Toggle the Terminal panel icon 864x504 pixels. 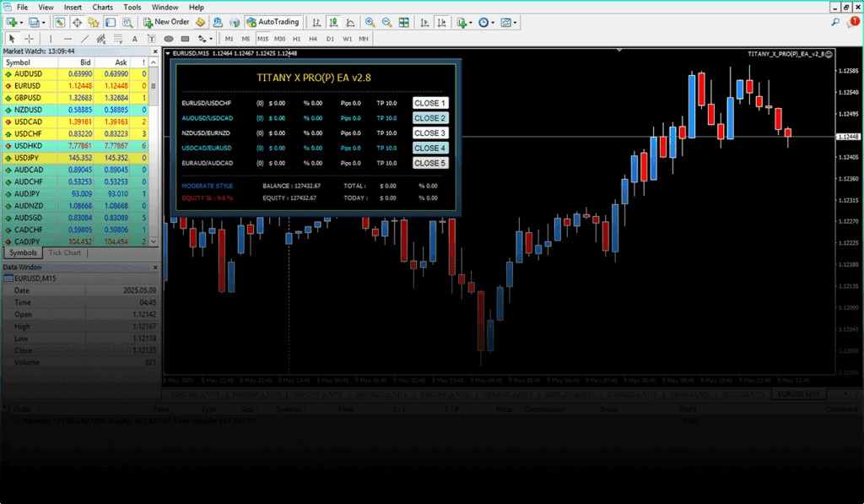point(111,23)
